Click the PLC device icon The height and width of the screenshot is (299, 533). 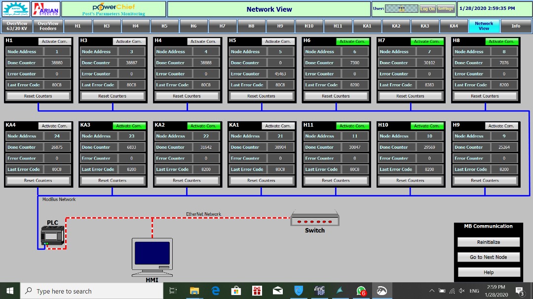(52, 235)
